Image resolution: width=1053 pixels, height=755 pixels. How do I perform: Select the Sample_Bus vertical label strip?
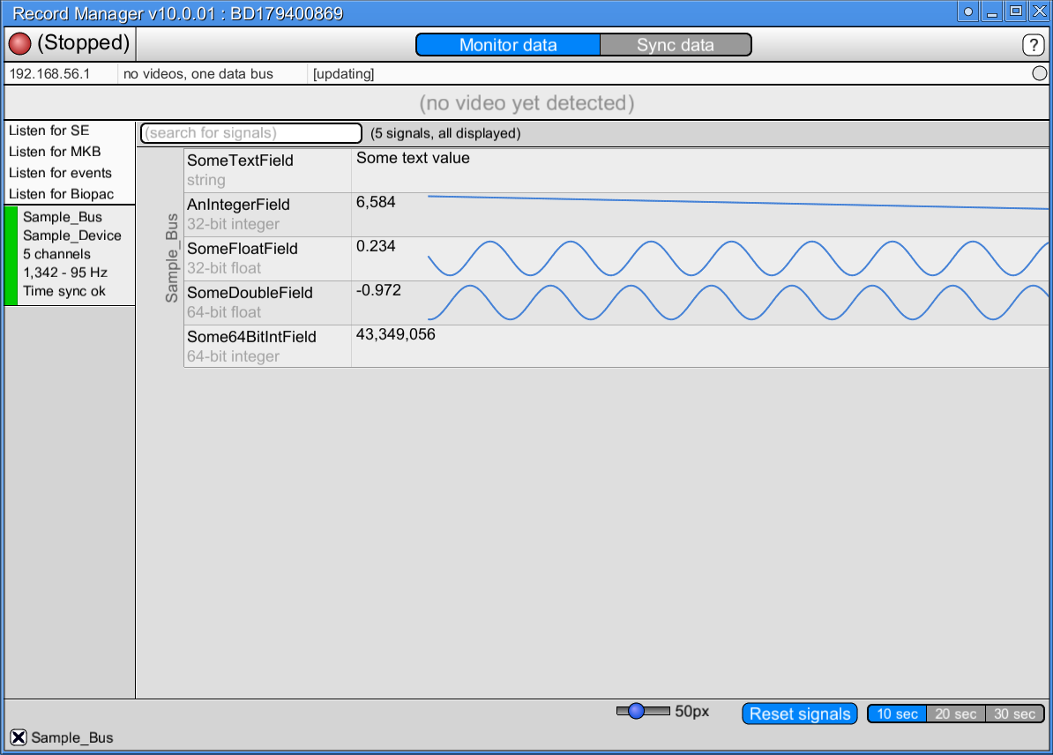(170, 258)
